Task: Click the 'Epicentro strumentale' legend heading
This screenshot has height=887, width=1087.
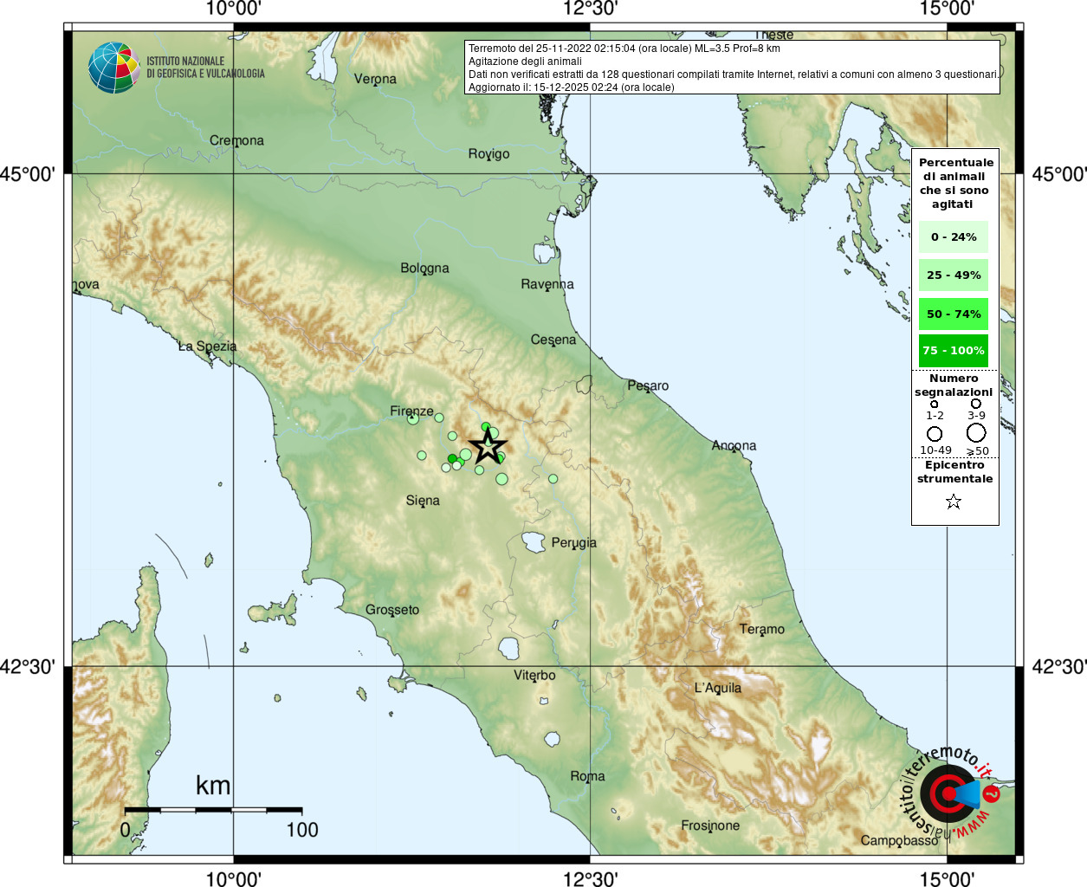Action: 955,472
